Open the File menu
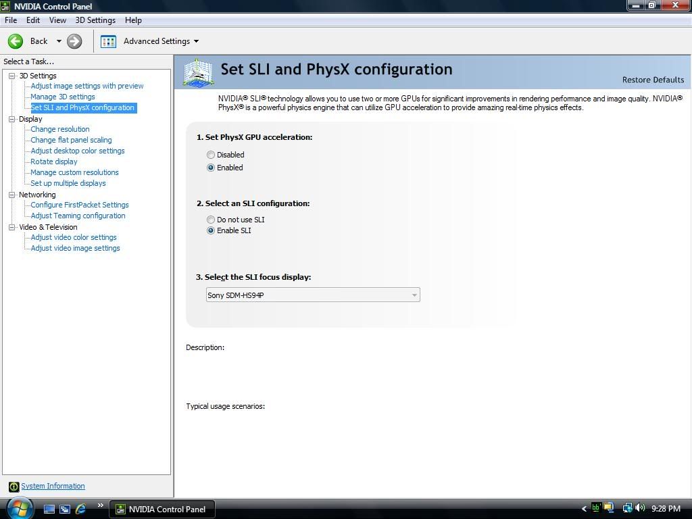 point(11,20)
